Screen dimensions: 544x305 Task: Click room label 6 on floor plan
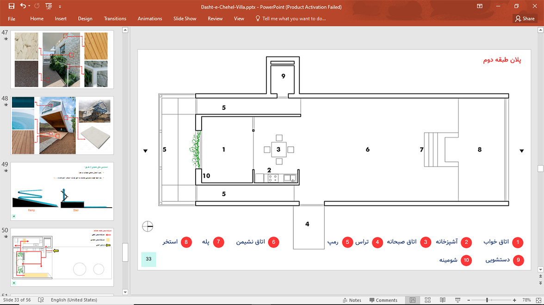pos(367,150)
